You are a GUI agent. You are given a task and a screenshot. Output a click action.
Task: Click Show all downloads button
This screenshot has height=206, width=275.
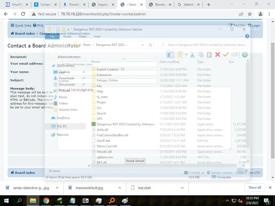tap(255, 187)
